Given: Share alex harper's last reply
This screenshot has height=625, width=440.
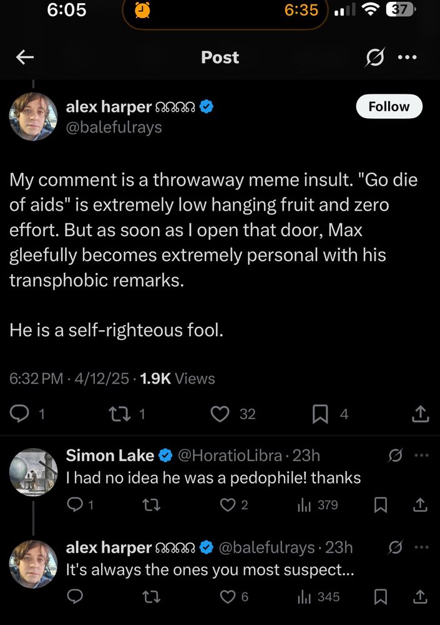Looking at the screenshot, I should 420,597.
